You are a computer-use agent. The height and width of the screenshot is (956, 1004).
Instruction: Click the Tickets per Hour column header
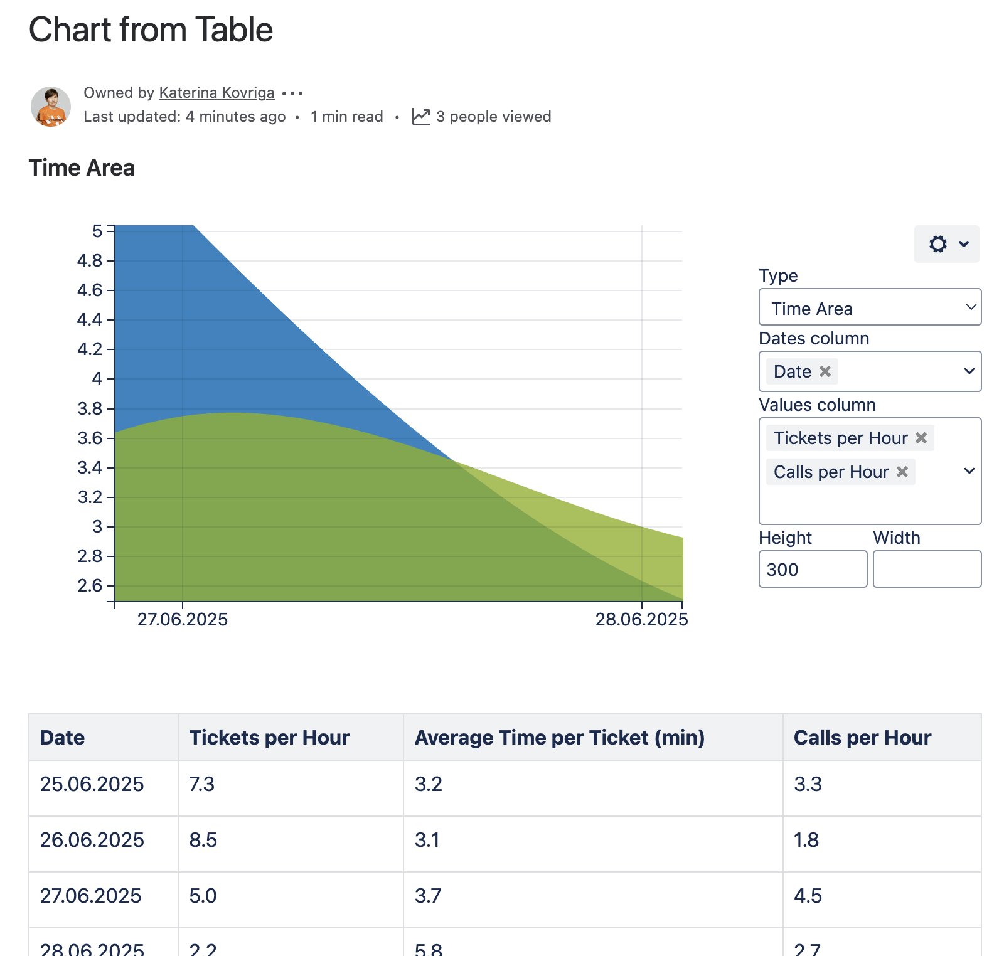coord(269,738)
